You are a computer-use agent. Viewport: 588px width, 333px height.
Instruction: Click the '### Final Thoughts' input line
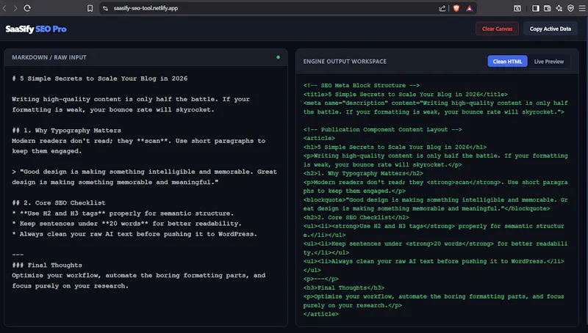(47, 266)
